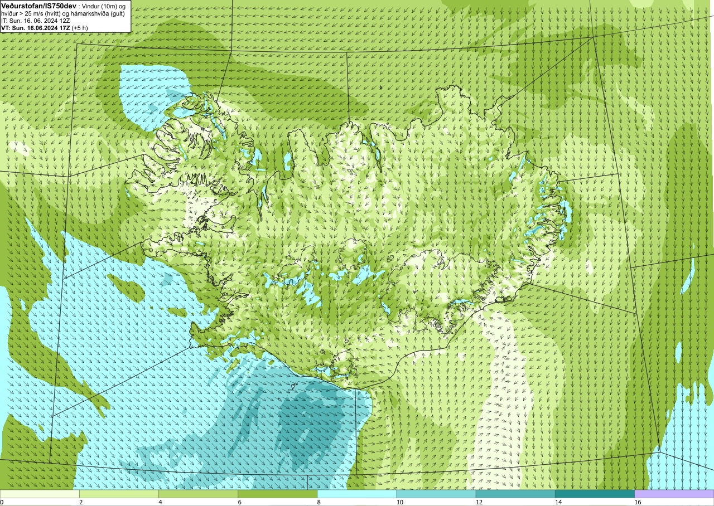Viewport: 714px width, 506px height.
Task: Click the legend scale value '0'
Action: [2, 502]
